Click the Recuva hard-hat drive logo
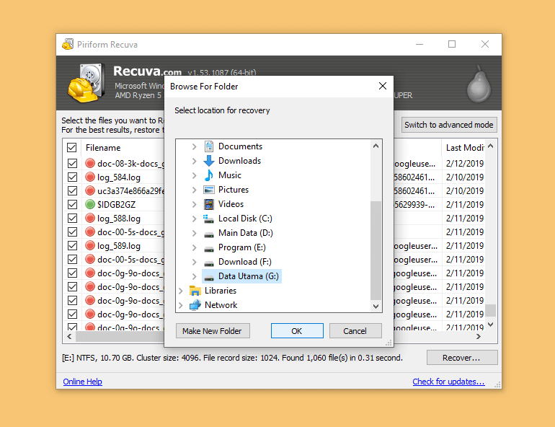The height and width of the screenshot is (427, 555). 86,83
